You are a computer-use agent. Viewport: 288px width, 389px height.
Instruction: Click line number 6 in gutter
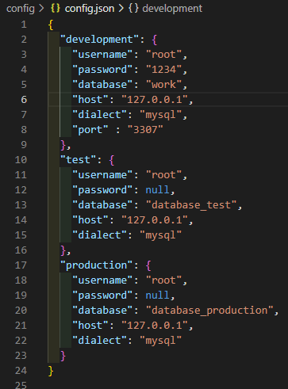tap(24, 100)
